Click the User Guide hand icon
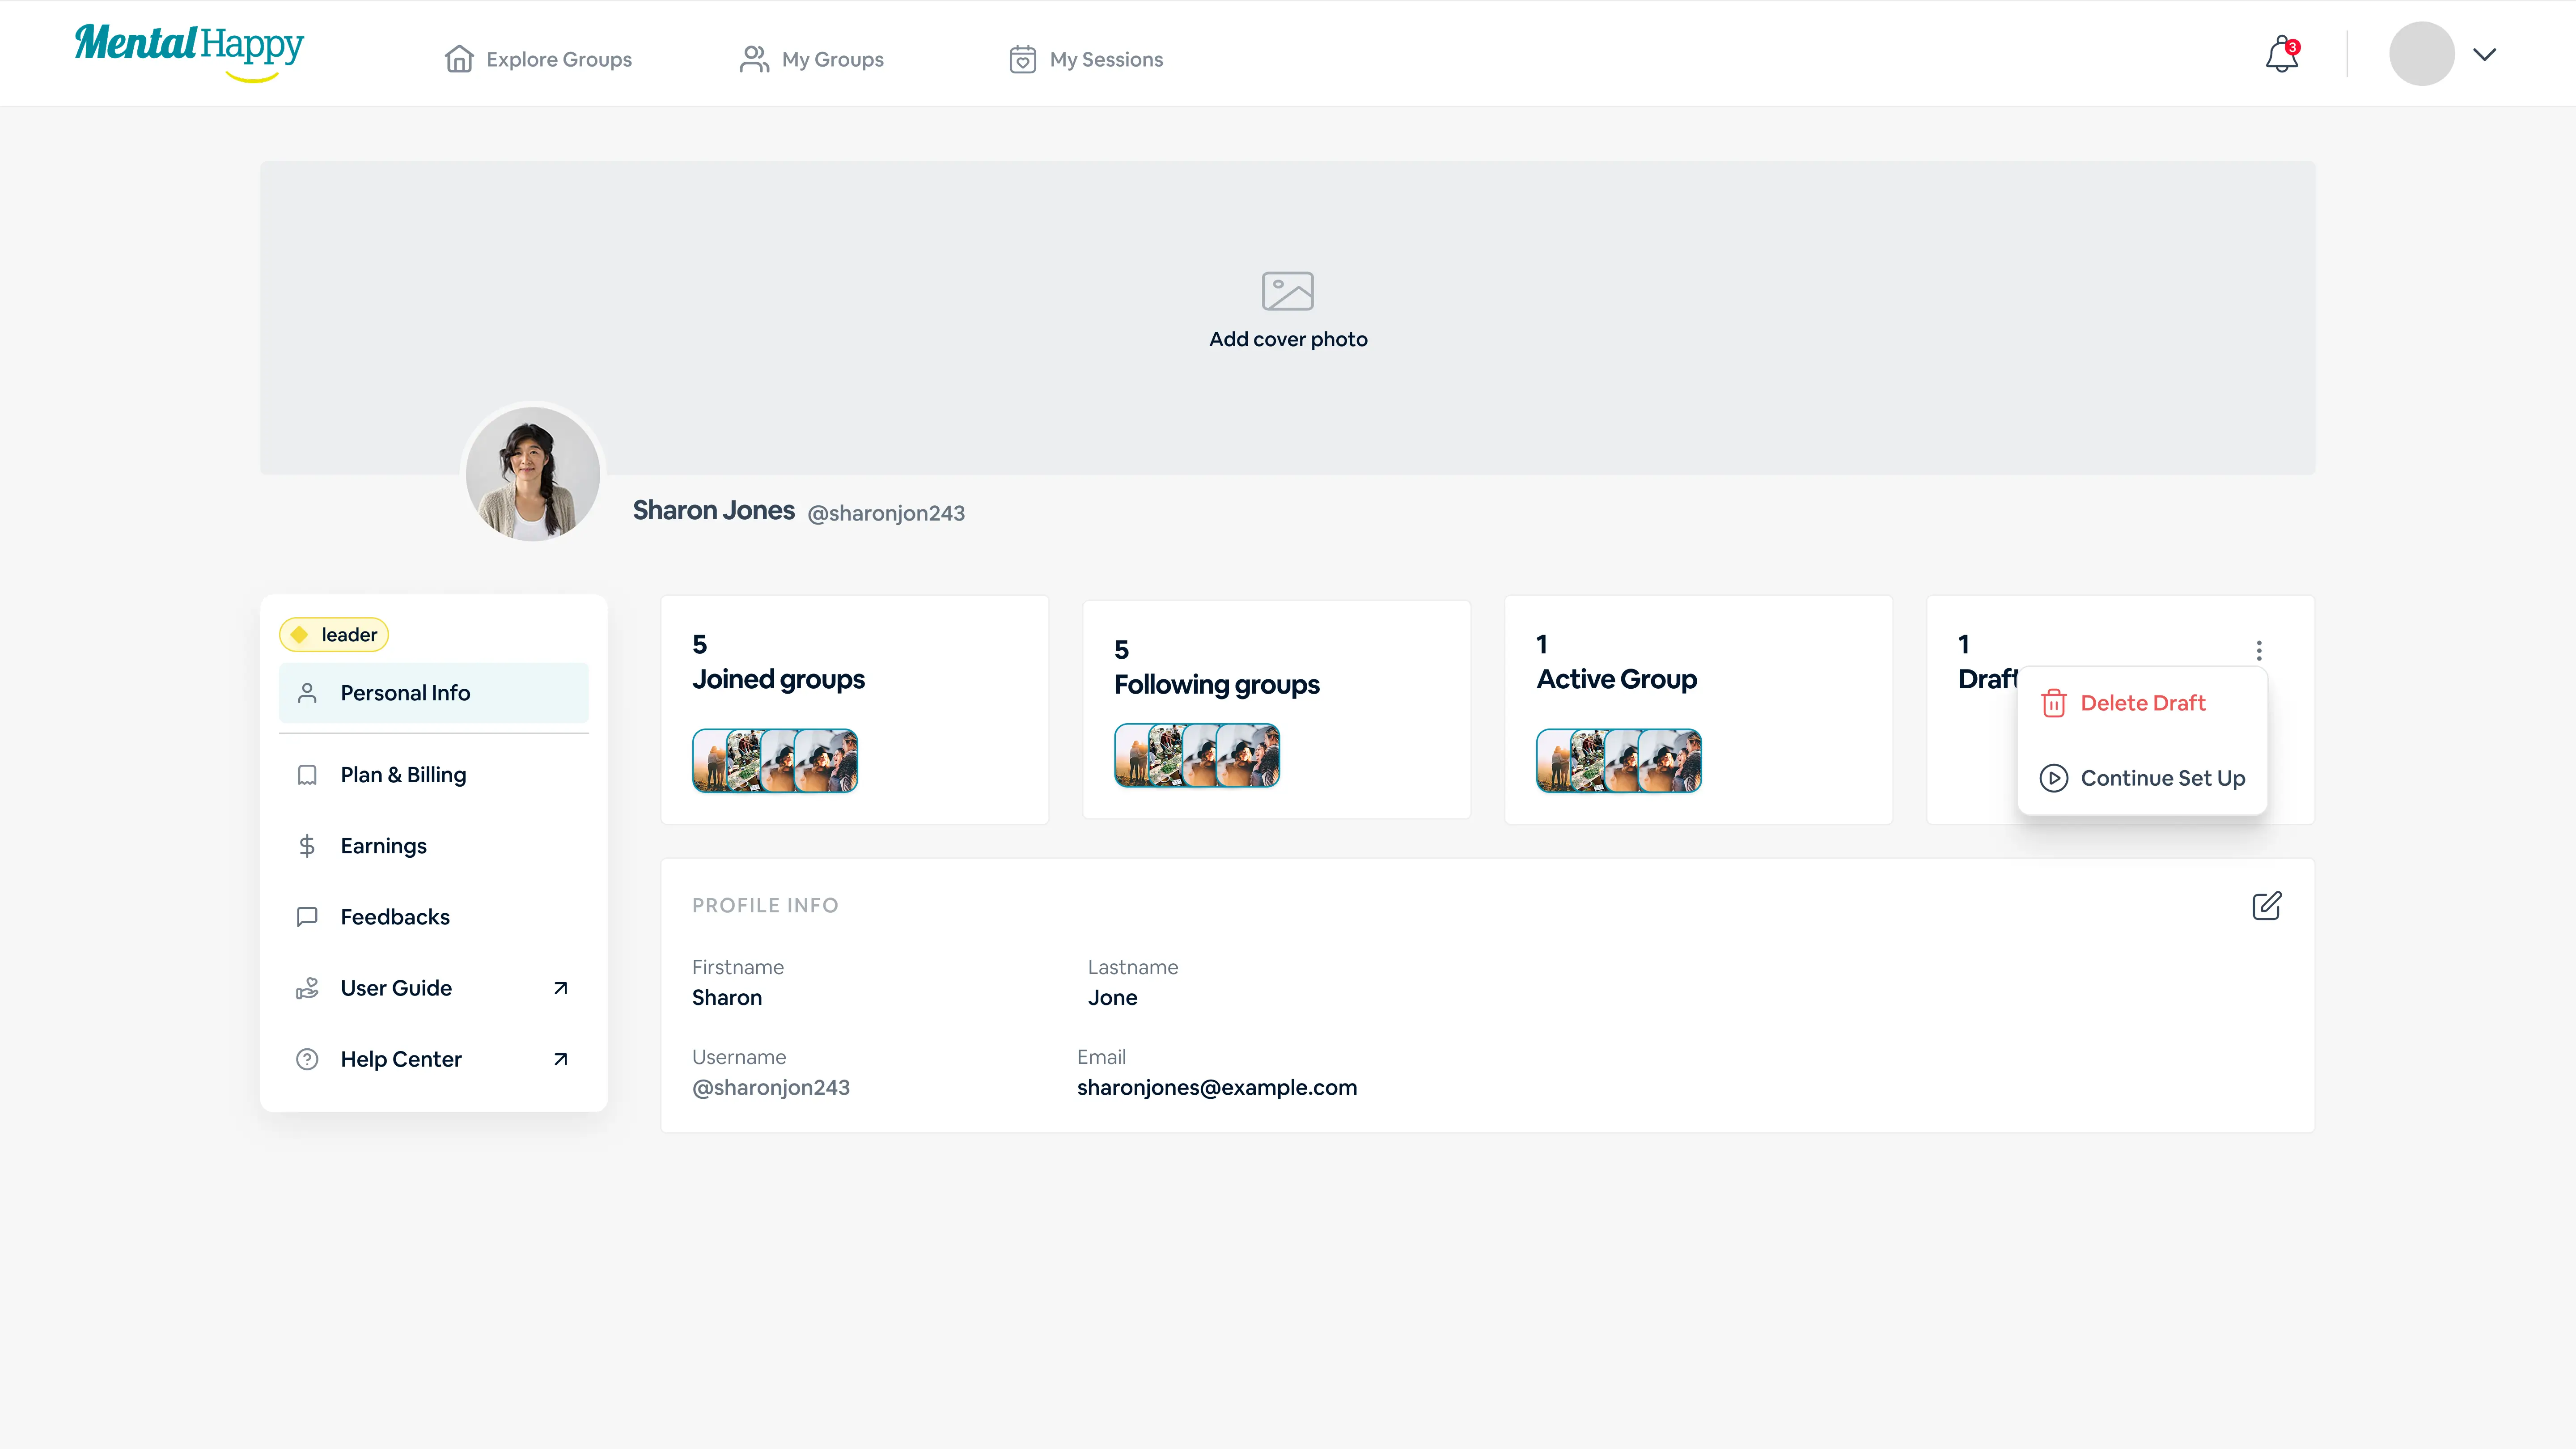Viewport: 2576px width, 1449px height. [307, 988]
